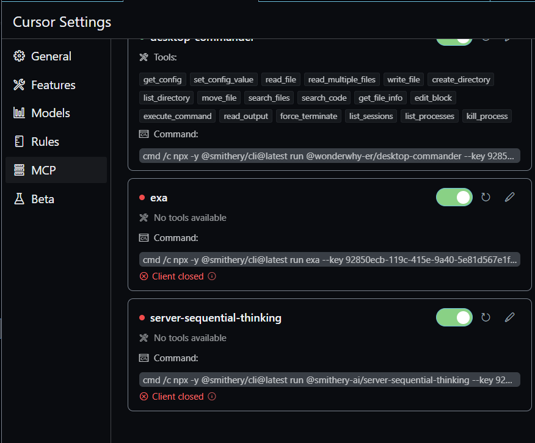Screen dimensions: 535x443
Task: Click the General gear icon in sidebar
Action: click(x=19, y=56)
